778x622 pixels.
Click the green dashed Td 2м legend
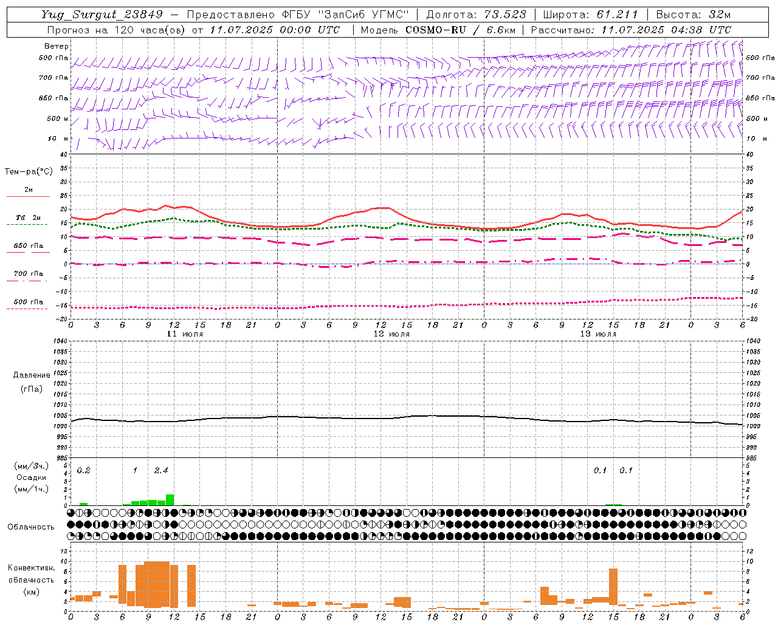click(27, 224)
